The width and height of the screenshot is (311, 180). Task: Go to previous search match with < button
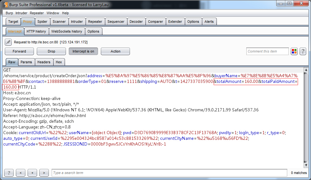[x=21, y=173]
